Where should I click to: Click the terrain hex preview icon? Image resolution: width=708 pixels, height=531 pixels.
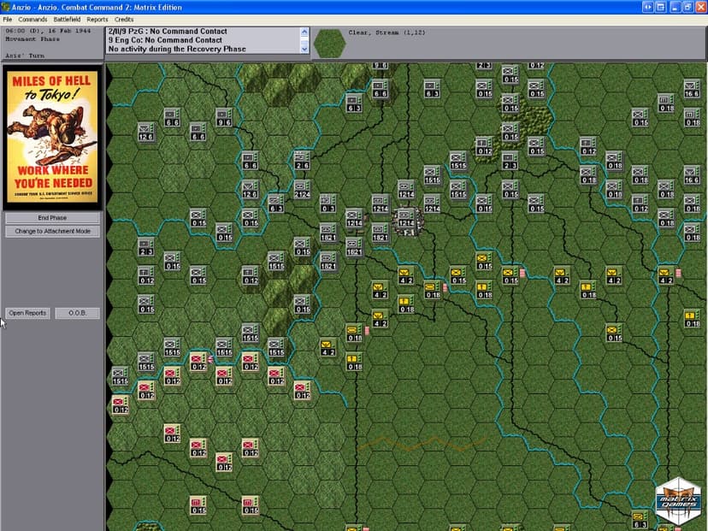click(329, 44)
